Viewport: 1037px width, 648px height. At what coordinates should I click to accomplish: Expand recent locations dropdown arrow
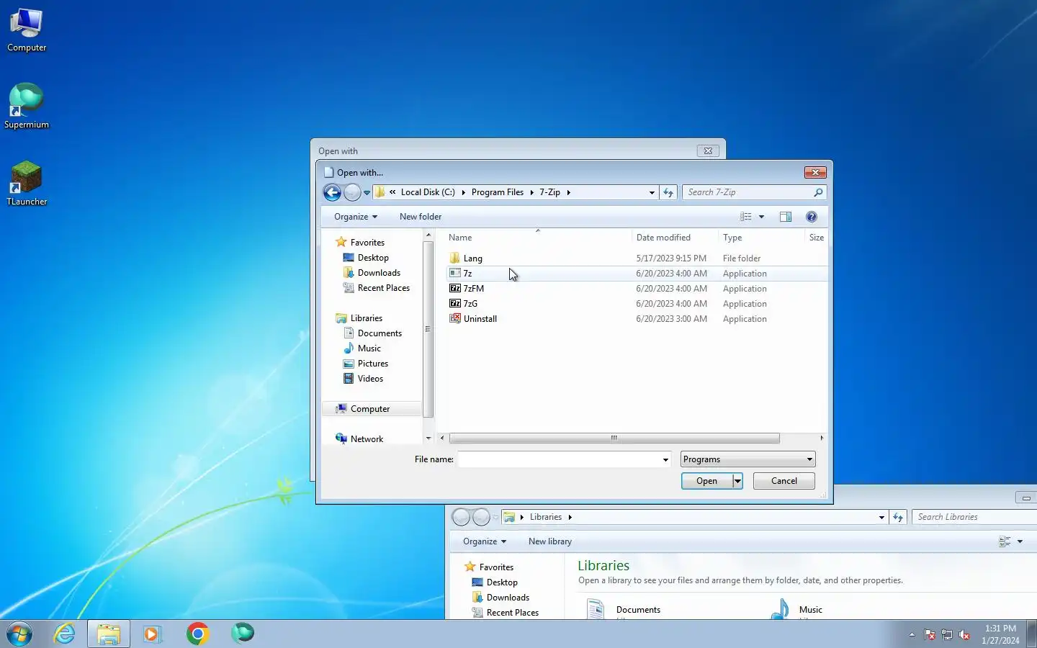(x=367, y=193)
